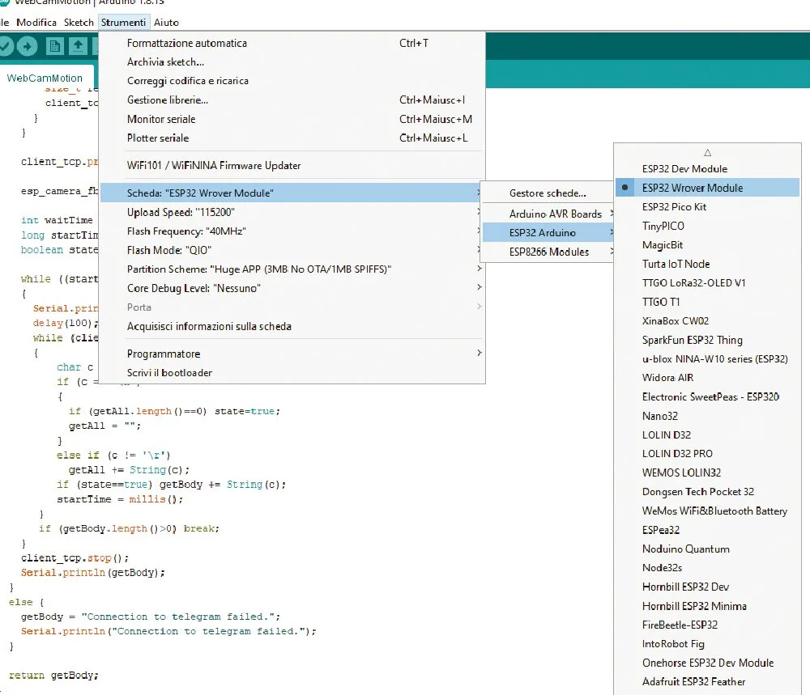Select ESP32 Wrover Module radio entry
Screen dimensions: 810x695
(x=707, y=188)
